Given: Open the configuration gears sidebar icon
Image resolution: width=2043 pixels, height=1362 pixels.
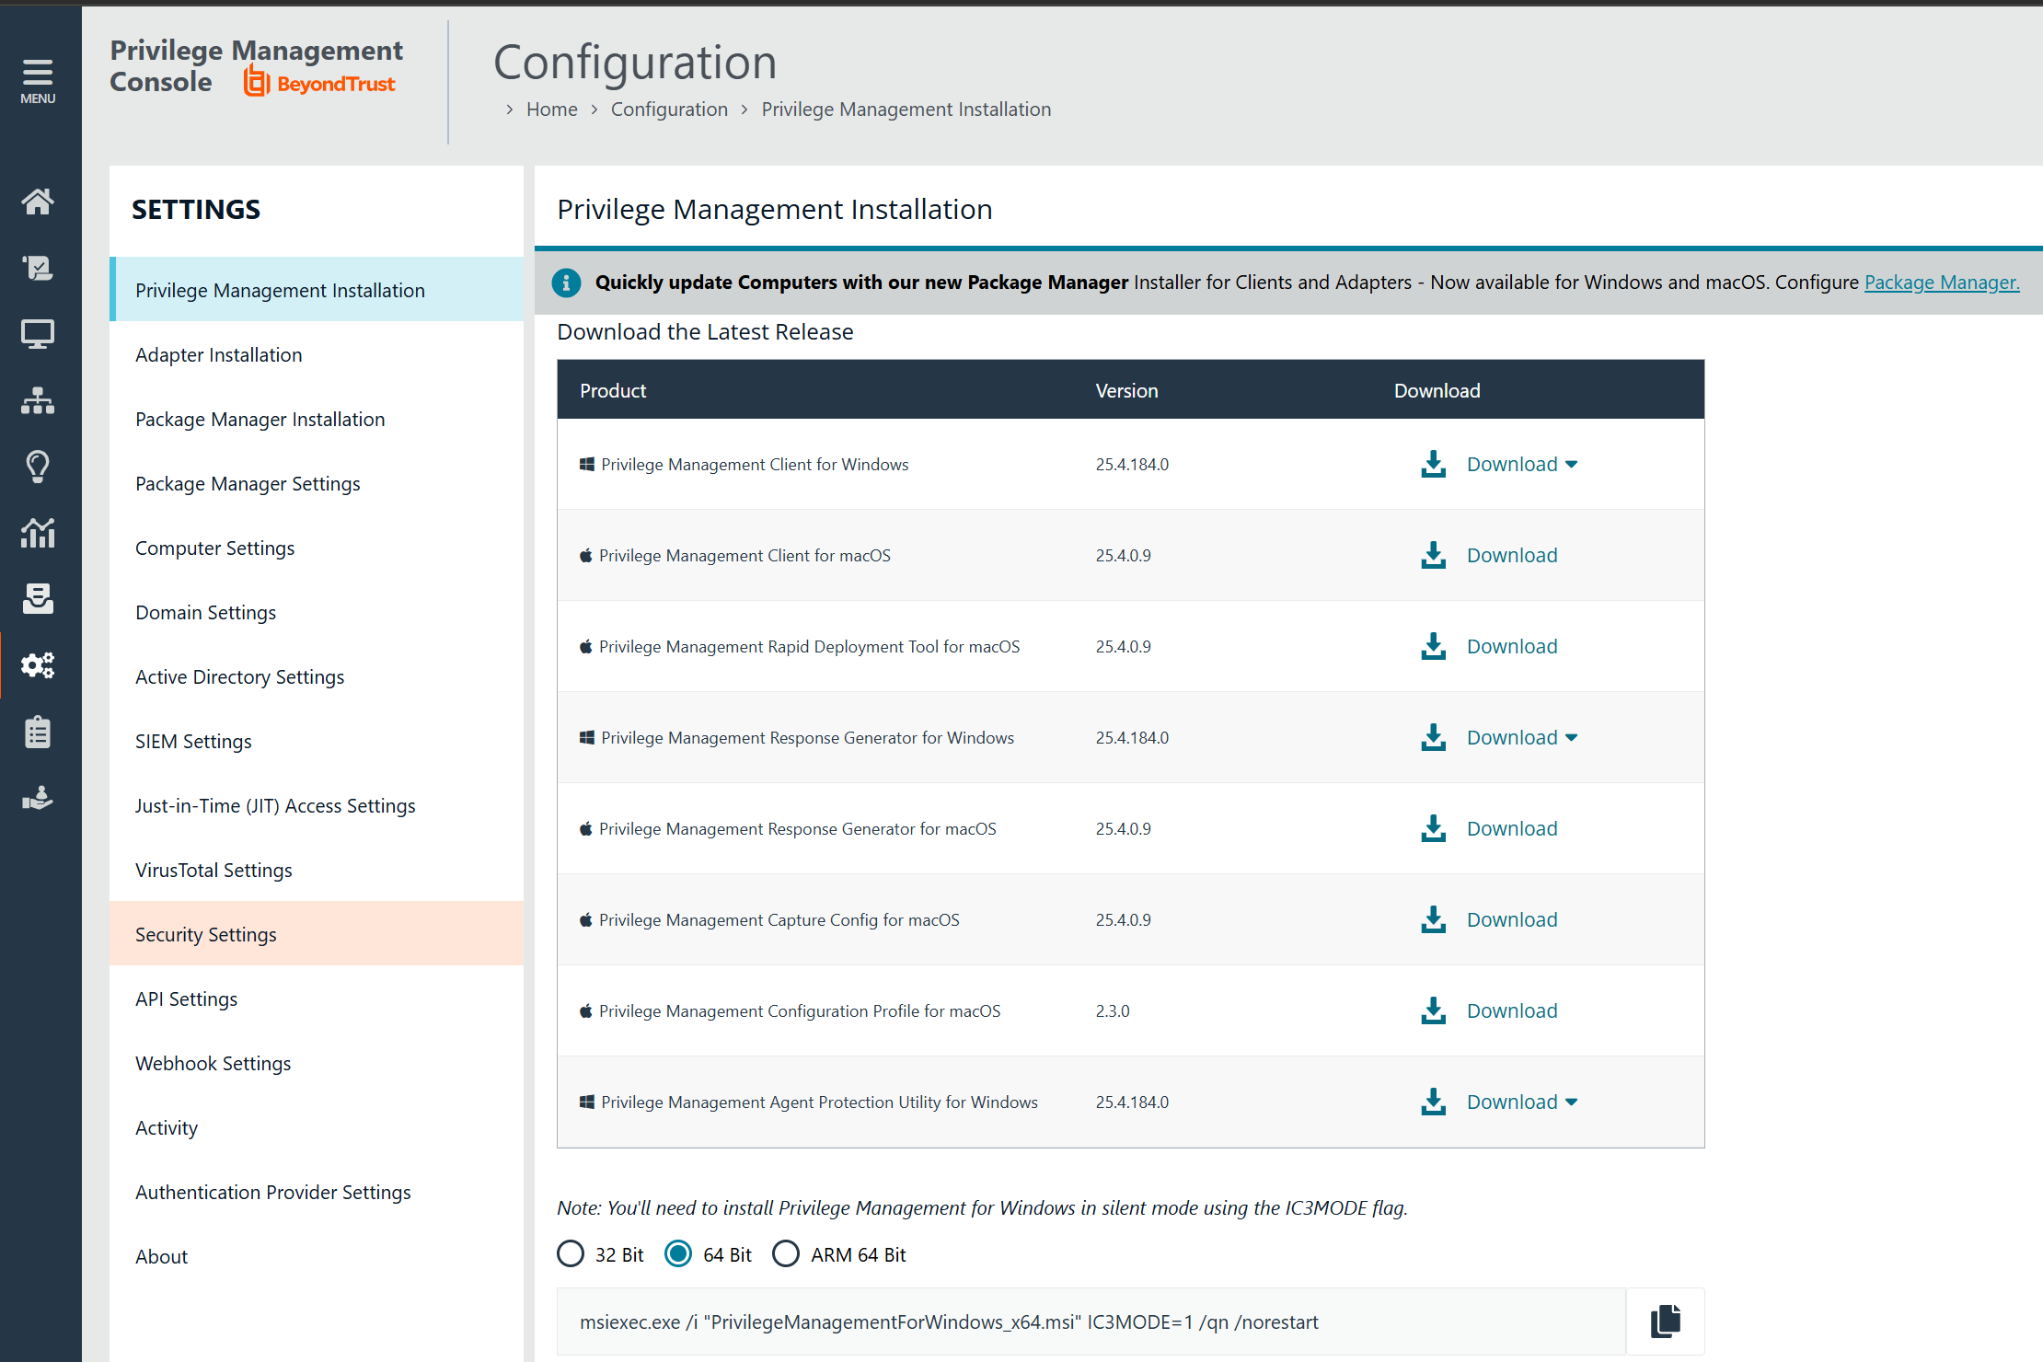Looking at the screenshot, I should [x=38, y=665].
